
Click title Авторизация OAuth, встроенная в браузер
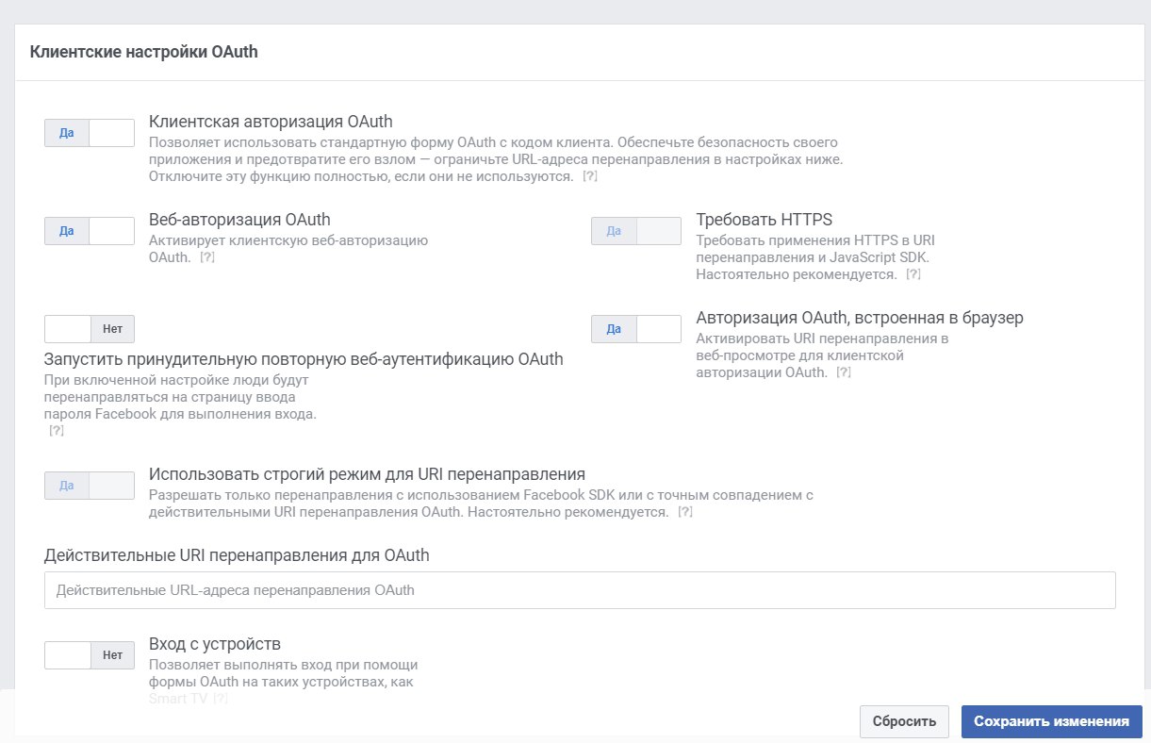click(860, 318)
